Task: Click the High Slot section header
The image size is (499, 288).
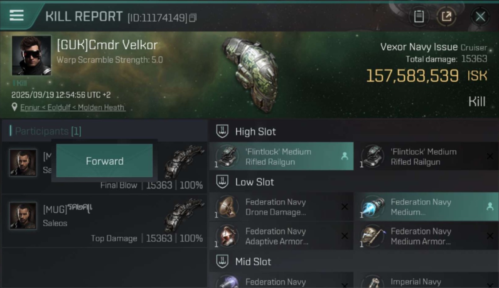Action: coord(256,131)
